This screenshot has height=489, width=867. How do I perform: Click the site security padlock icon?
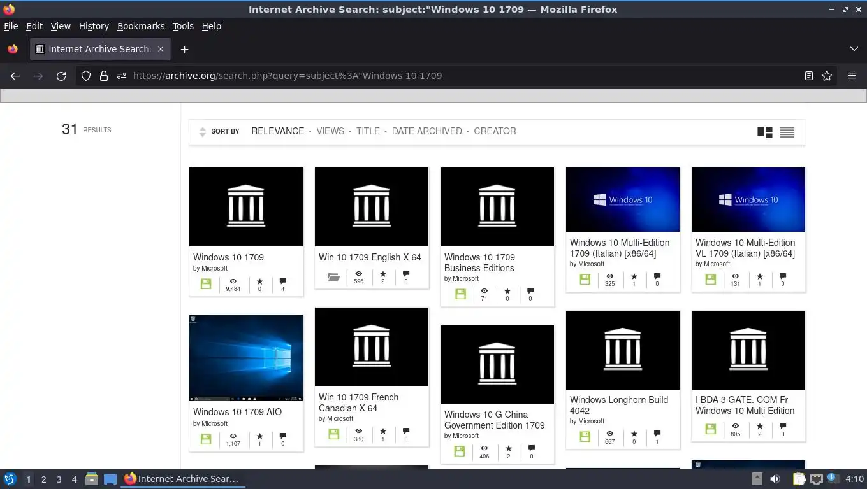(104, 76)
